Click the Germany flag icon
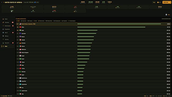Screen dimensions: 172x97 point(20,43)
